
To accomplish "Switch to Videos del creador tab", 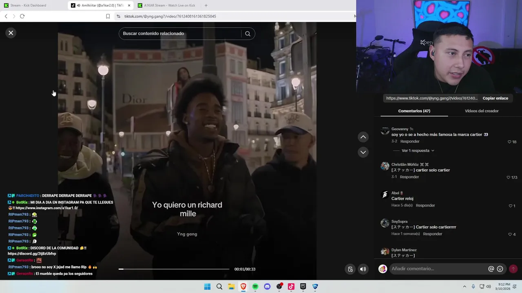I will [482, 111].
